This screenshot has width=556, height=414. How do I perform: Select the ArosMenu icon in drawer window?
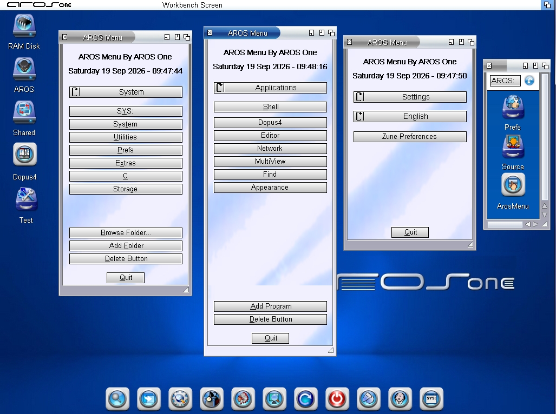[x=513, y=185]
